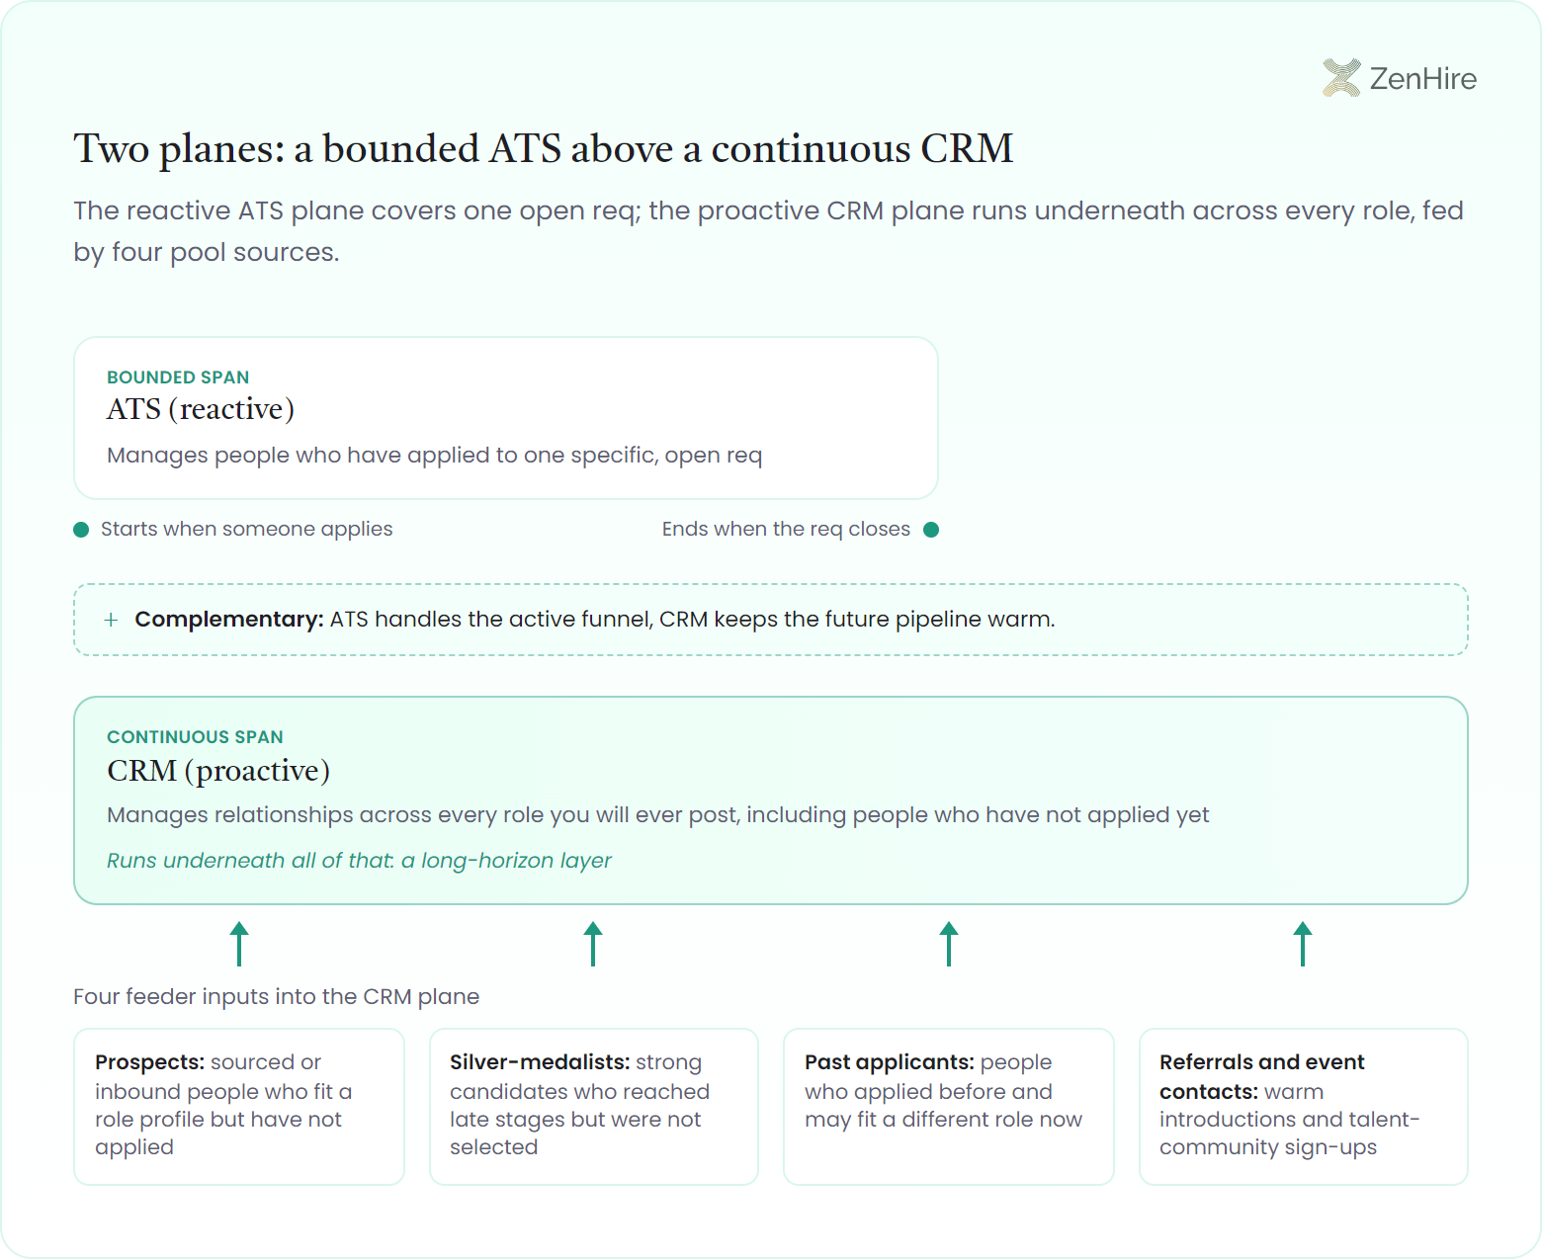Click the green dot after 'Ends when the req closes'

pyautogui.click(x=930, y=530)
